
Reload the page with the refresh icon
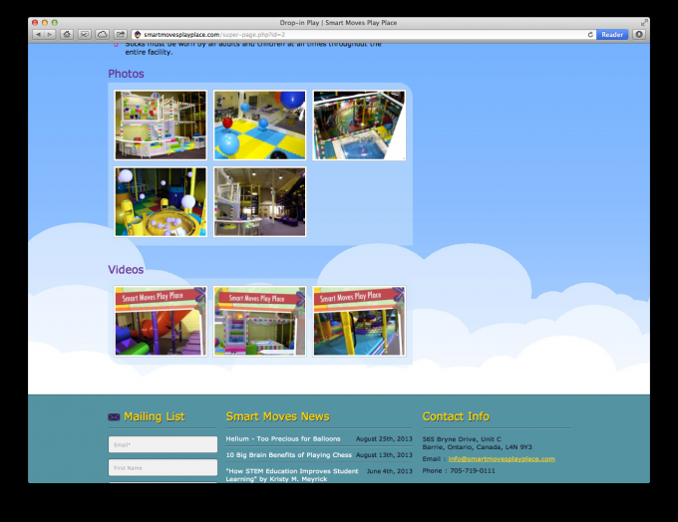coord(590,34)
